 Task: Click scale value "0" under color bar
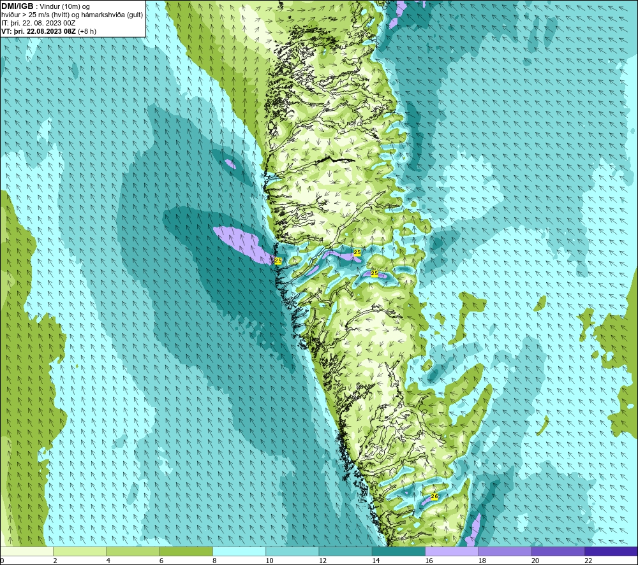coord(2,561)
